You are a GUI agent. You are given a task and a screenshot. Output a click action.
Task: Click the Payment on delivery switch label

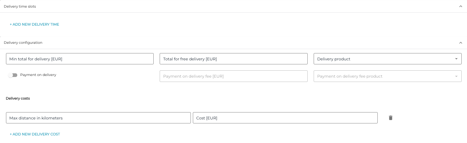tap(38, 75)
